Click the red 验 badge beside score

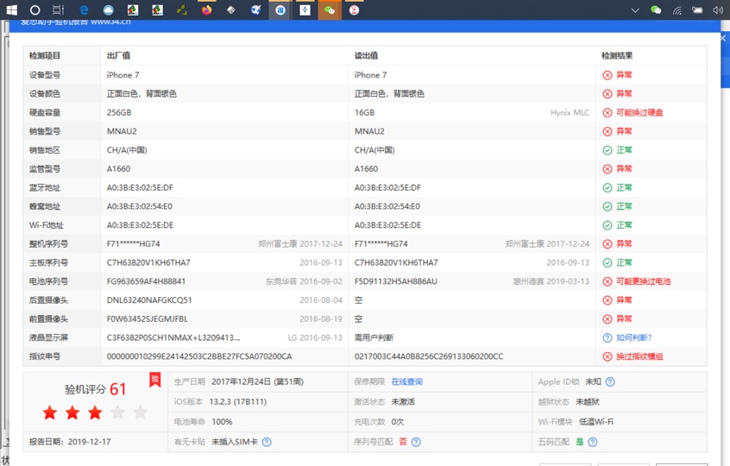click(x=155, y=380)
